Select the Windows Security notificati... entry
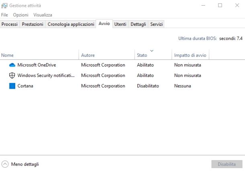245x177 pixels. point(46,75)
